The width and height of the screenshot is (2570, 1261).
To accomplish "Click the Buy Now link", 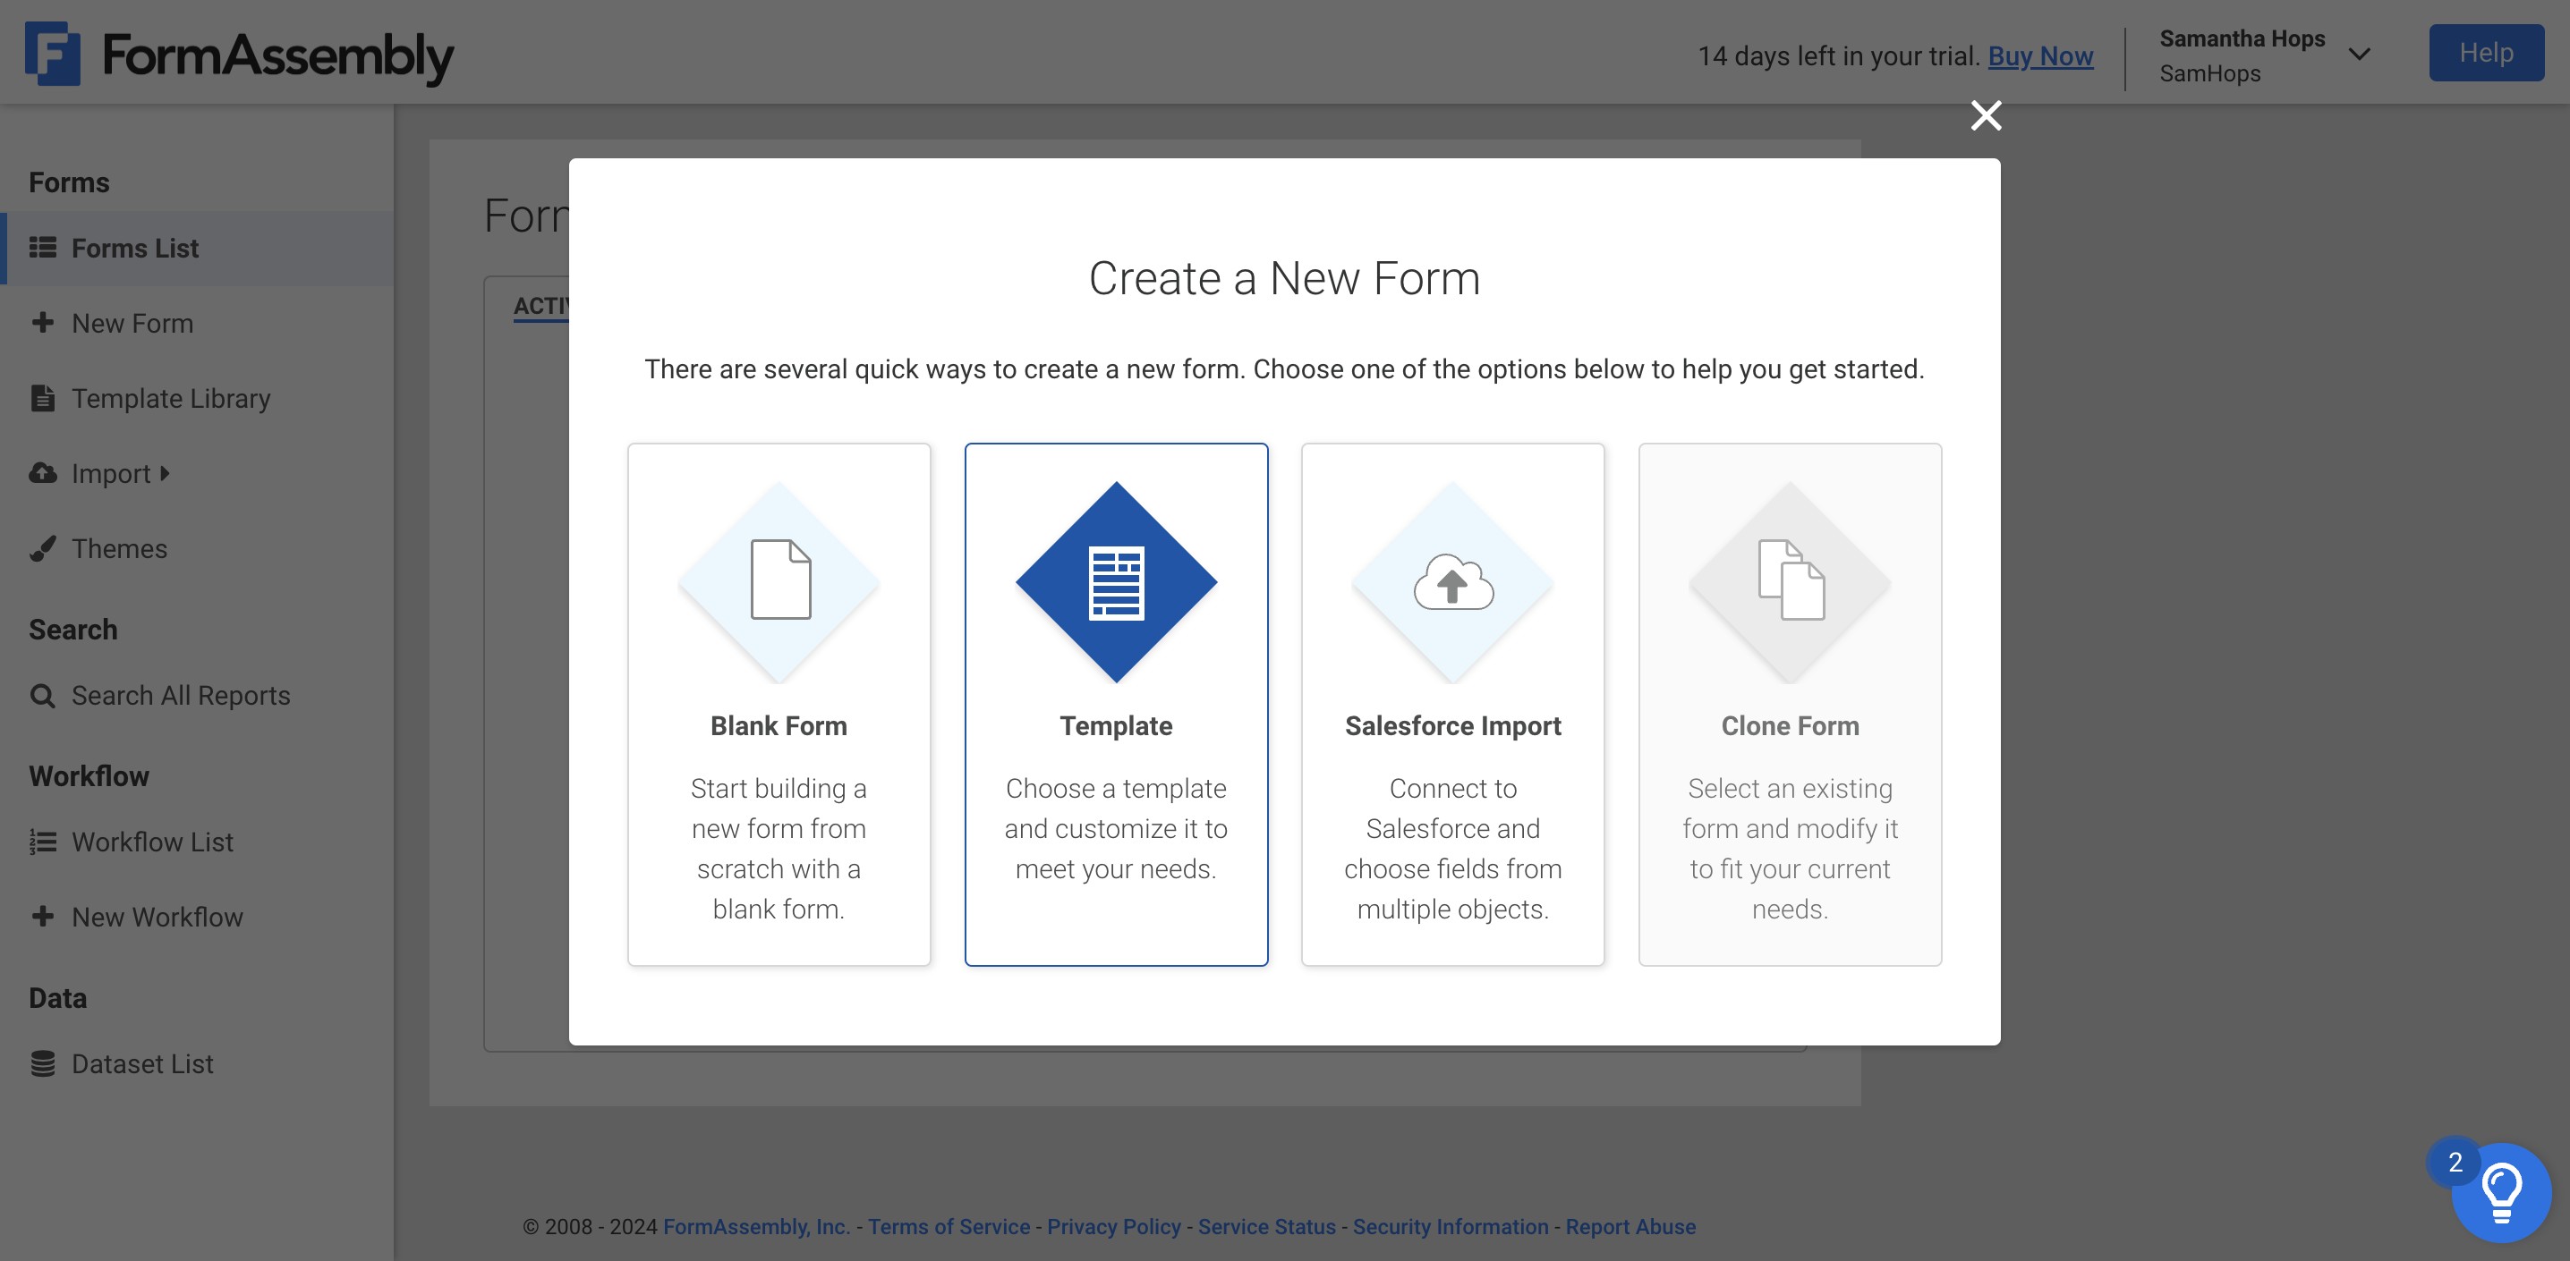I will [x=2040, y=55].
